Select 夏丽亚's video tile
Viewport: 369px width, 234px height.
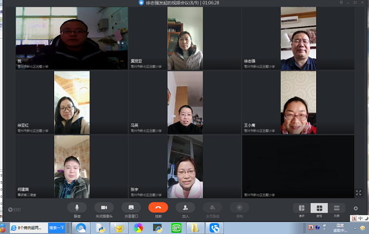pyautogui.click(x=185, y=38)
